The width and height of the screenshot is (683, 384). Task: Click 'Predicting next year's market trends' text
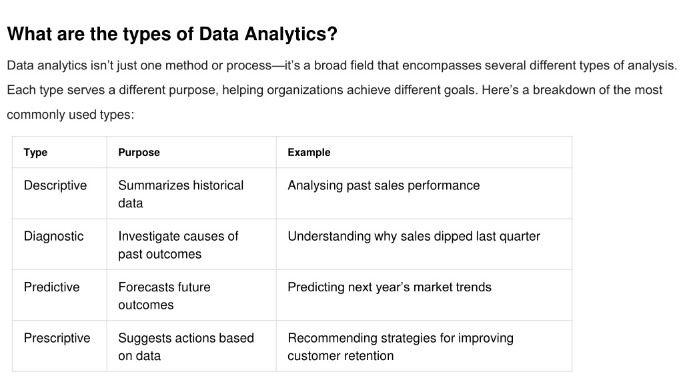pyautogui.click(x=390, y=287)
